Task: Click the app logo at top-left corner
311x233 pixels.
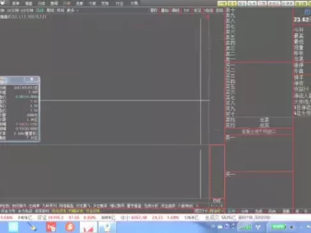Action: pyautogui.click(x=3, y=3)
